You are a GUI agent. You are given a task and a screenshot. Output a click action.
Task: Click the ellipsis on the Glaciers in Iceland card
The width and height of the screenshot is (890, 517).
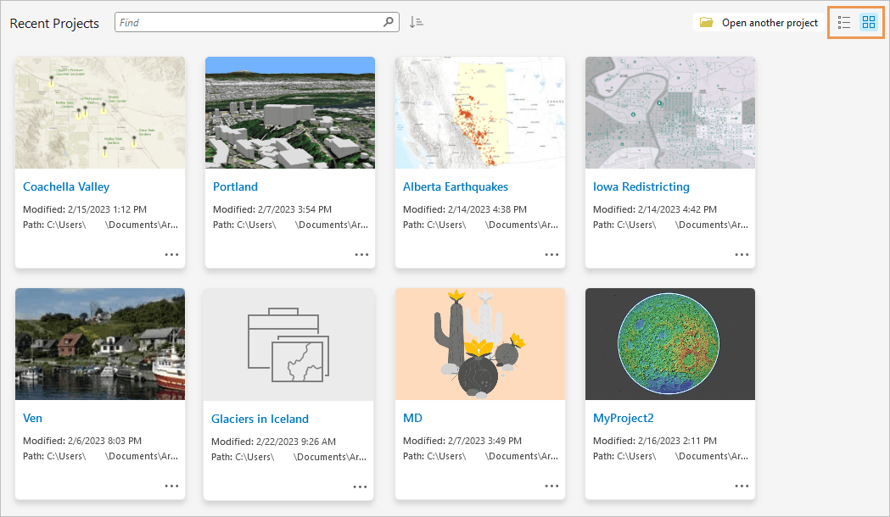pos(361,485)
